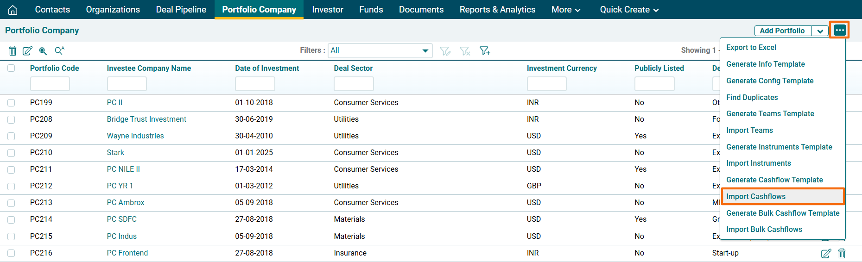Click the three-dot more actions button
This screenshot has width=862, height=262.
839,31
